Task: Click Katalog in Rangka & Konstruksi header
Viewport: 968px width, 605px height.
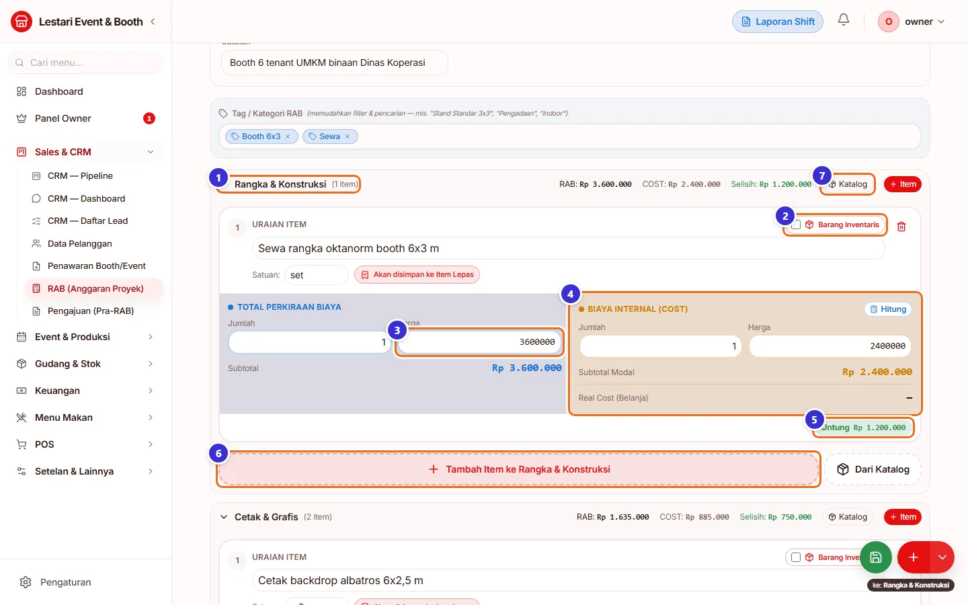Action: click(848, 184)
